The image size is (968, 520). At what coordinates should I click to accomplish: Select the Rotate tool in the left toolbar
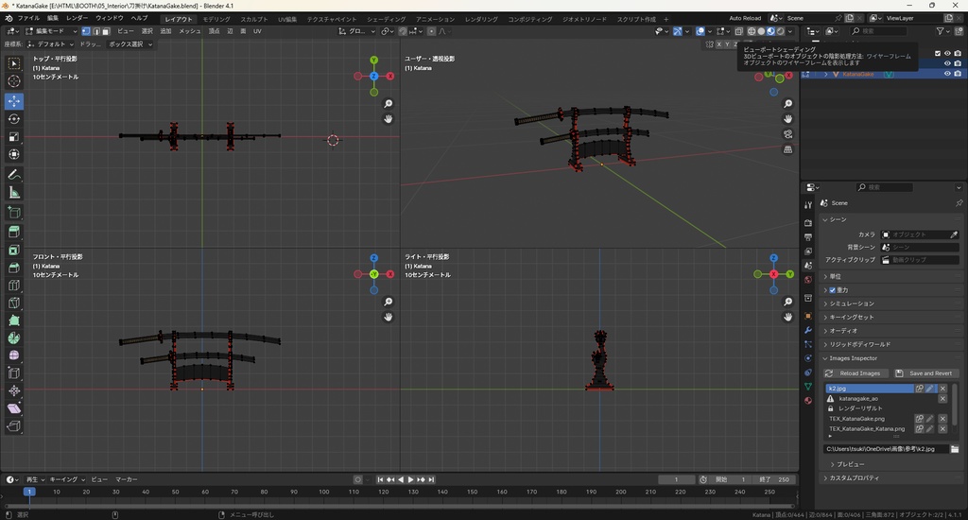tap(14, 119)
